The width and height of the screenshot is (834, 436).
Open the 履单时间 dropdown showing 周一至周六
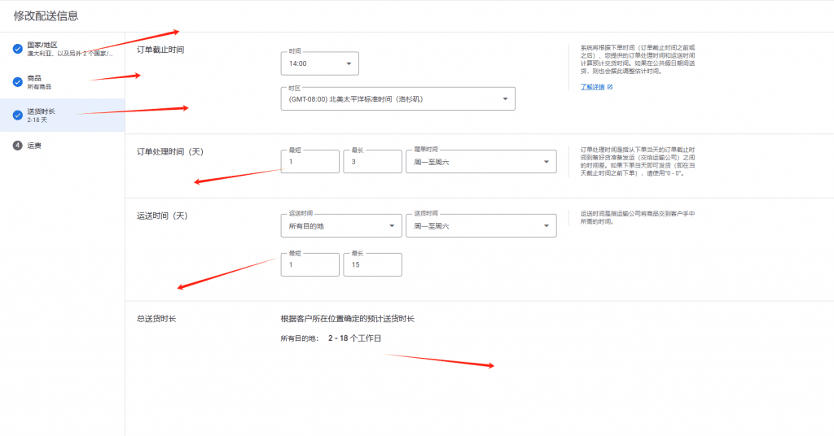coord(481,161)
